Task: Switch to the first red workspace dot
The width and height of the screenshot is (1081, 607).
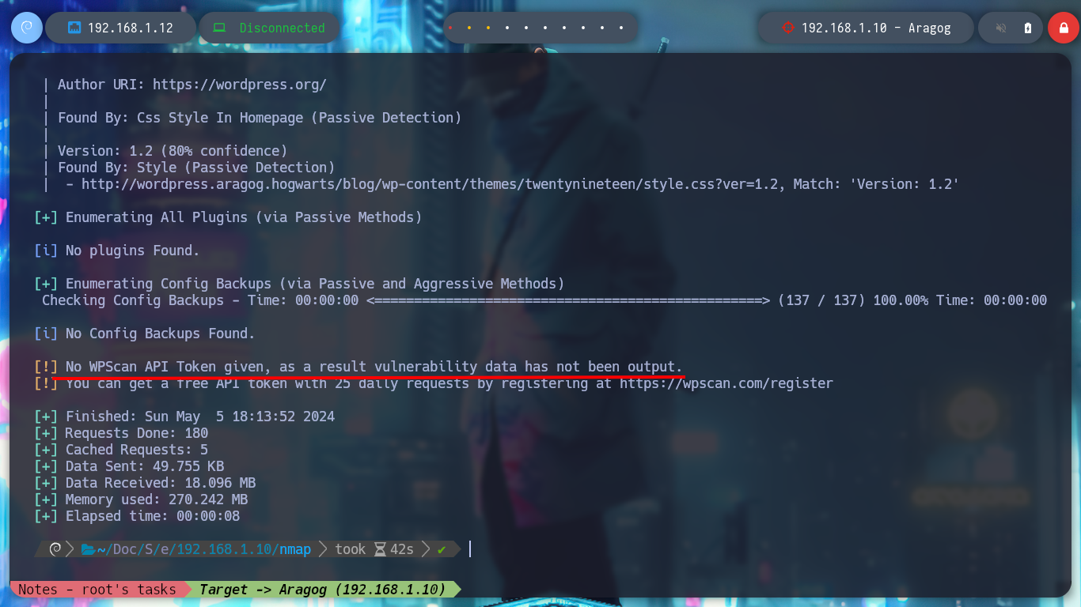Action: (x=450, y=28)
